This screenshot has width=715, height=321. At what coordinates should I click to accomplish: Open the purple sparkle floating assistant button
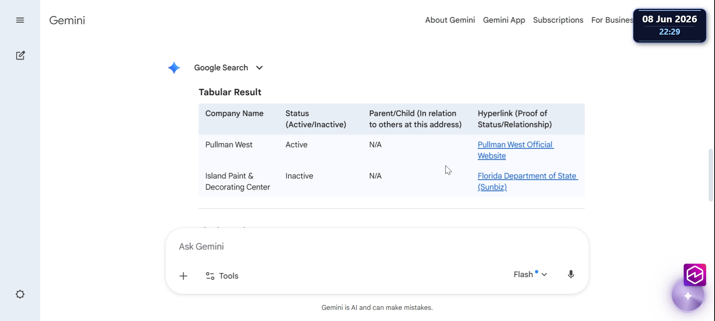point(688,296)
